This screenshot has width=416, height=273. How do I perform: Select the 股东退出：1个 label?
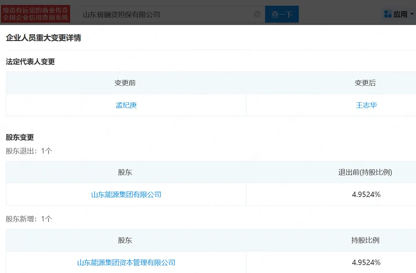[x=29, y=151]
